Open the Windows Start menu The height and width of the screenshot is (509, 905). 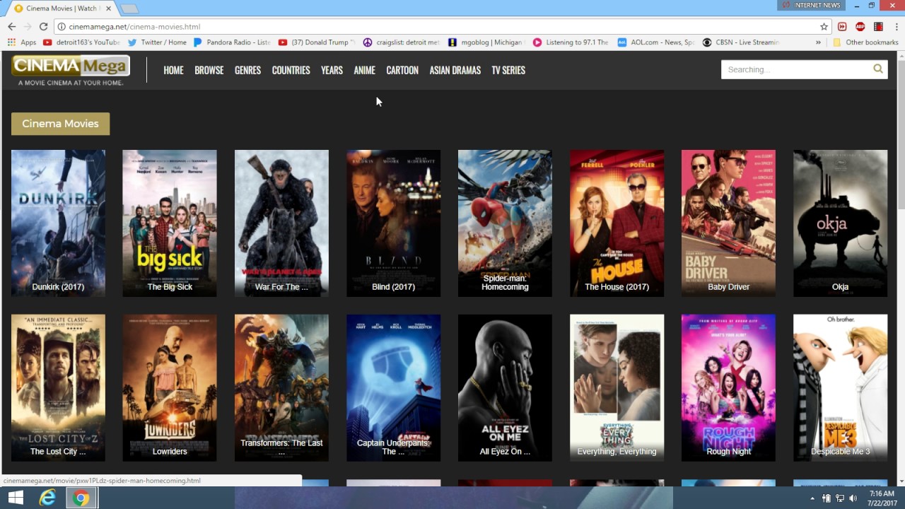(x=16, y=498)
